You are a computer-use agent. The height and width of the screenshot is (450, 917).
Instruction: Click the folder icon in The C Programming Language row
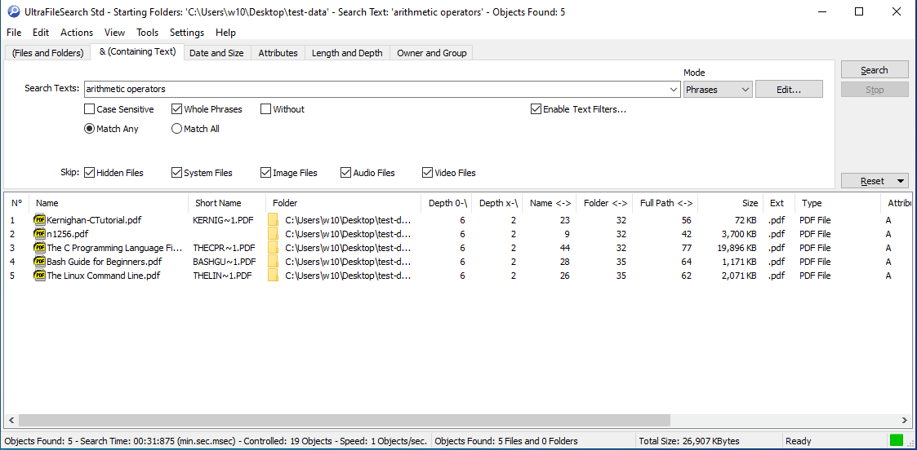273,248
